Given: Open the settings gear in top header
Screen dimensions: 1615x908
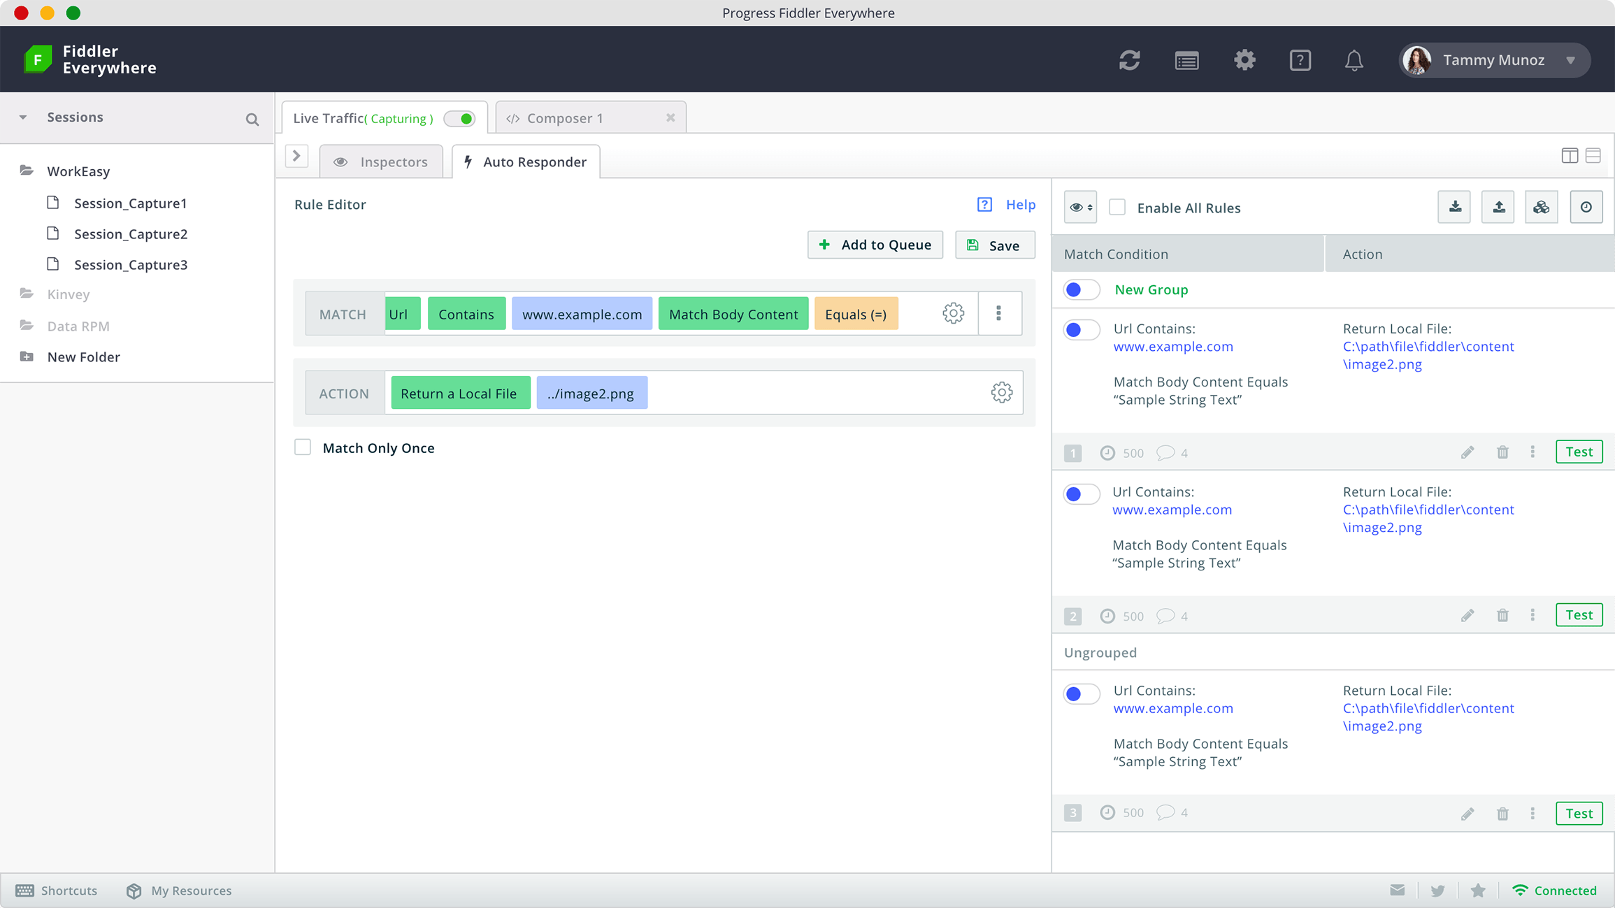Looking at the screenshot, I should [1244, 60].
